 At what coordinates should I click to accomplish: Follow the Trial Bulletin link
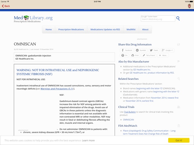(130, 112)
